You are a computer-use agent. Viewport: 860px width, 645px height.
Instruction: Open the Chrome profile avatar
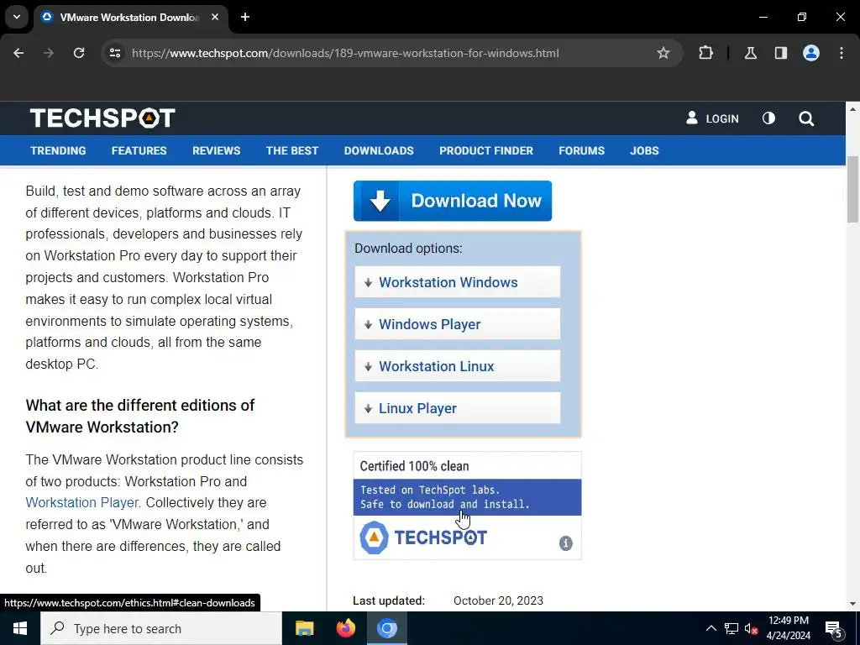click(x=810, y=53)
